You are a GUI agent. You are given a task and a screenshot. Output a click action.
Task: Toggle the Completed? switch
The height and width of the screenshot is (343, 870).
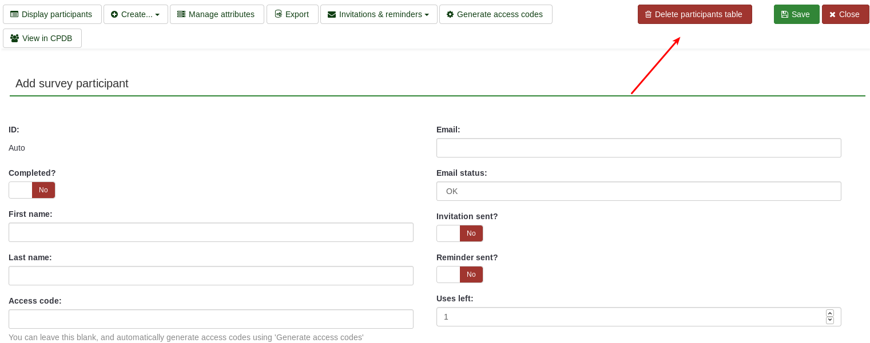(x=32, y=190)
